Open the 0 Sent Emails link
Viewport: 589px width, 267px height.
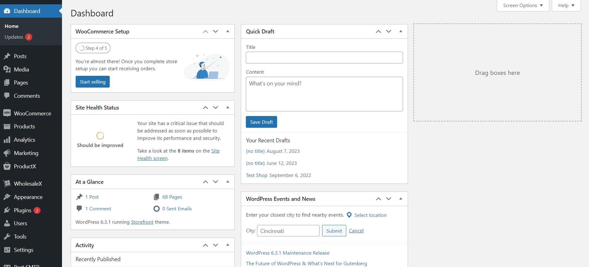pyautogui.click(x=177, y=209)
